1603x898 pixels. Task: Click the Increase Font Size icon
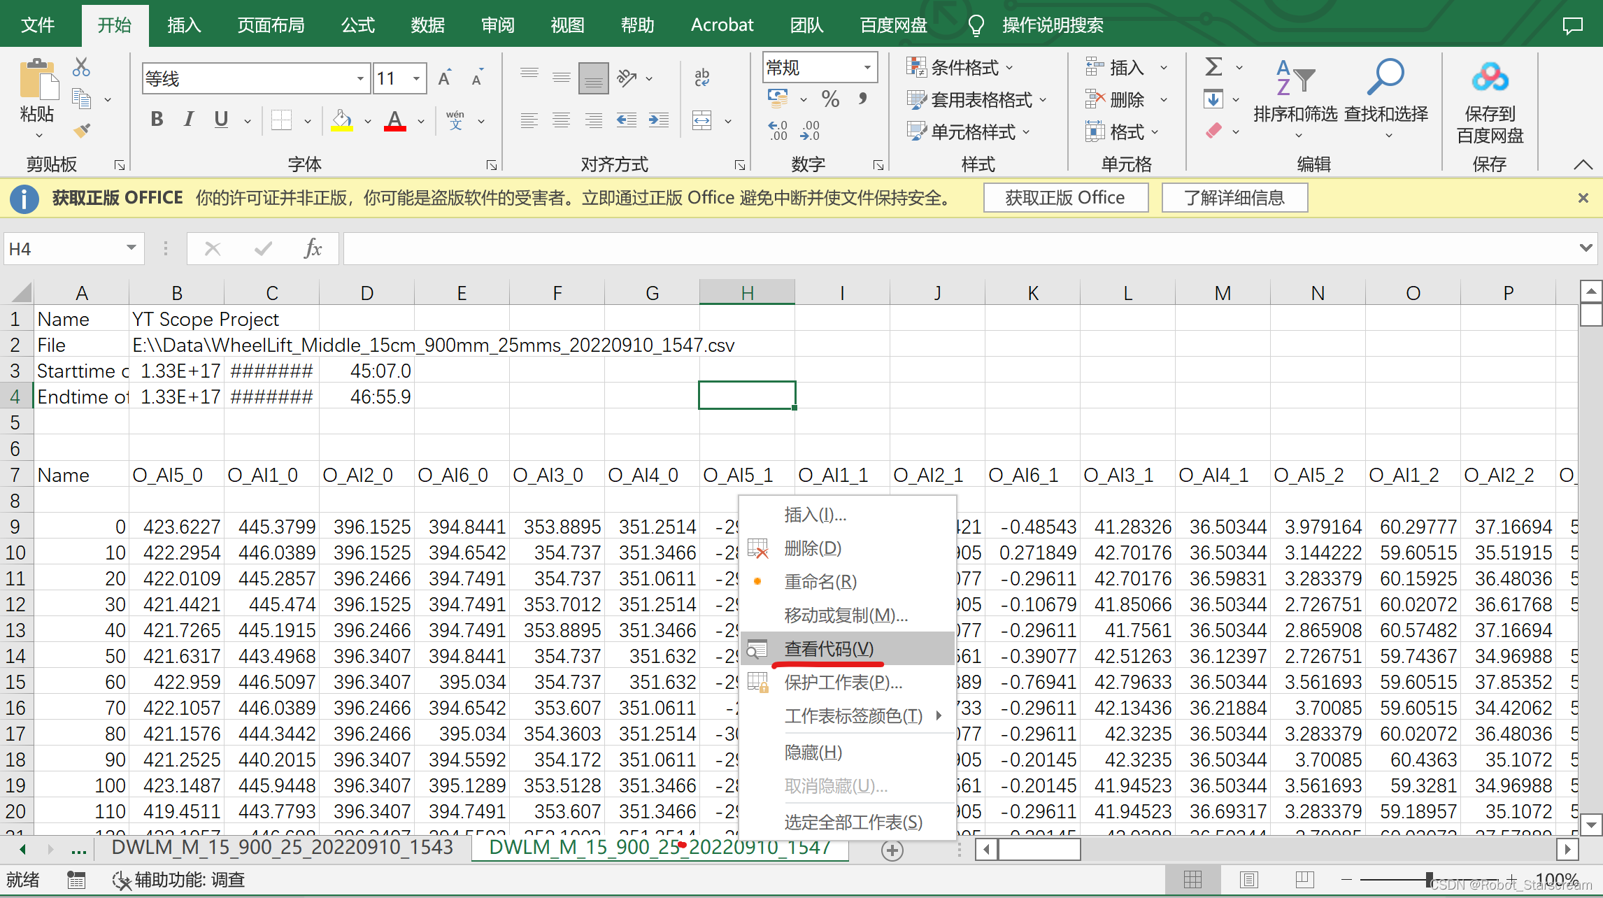(x=445, y=78)
